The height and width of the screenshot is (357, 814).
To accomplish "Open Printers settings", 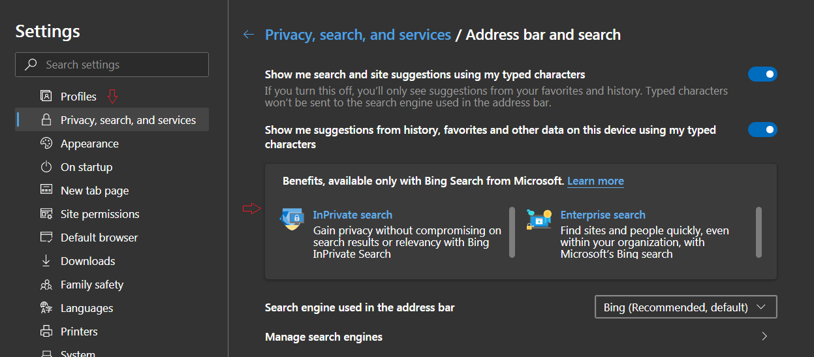I will (112, 332).
